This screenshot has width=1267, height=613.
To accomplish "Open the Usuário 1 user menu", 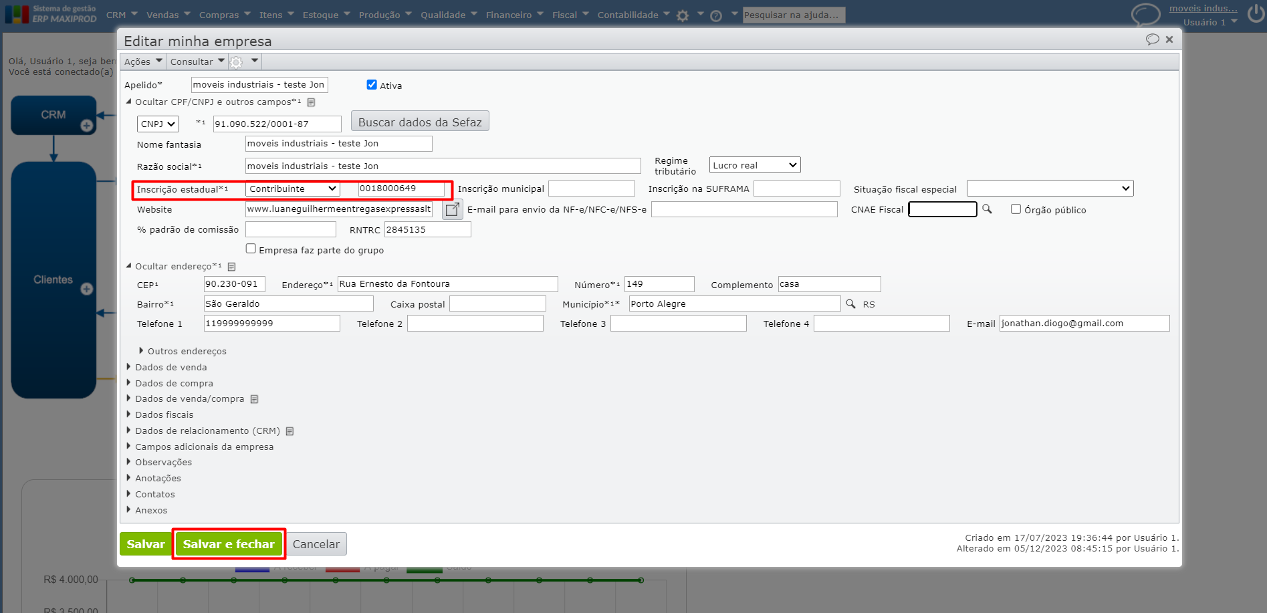I will click(1210, 22).
